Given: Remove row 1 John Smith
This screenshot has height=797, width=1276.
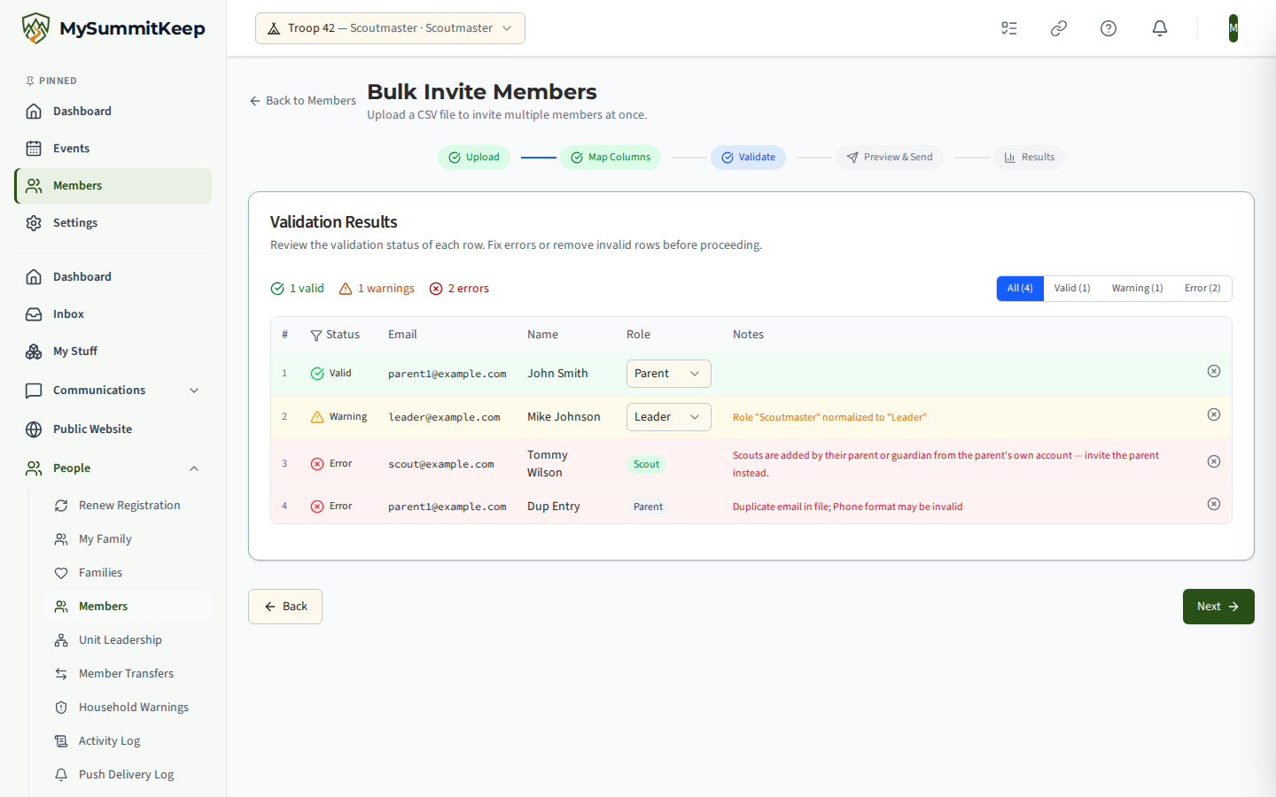Looking at the screenshot, I should pos(1214,371).
